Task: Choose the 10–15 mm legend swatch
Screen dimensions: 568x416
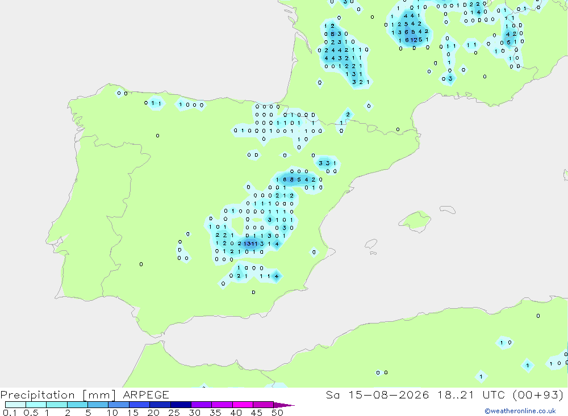Action: pos(119,405)
